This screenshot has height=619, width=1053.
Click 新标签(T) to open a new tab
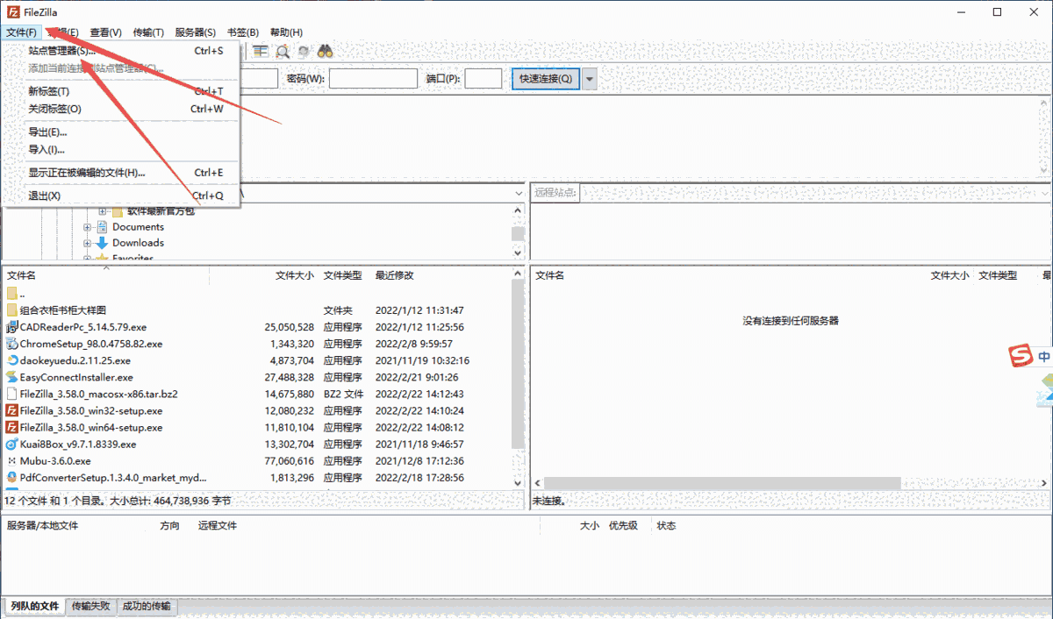click(x=50, y=90)
